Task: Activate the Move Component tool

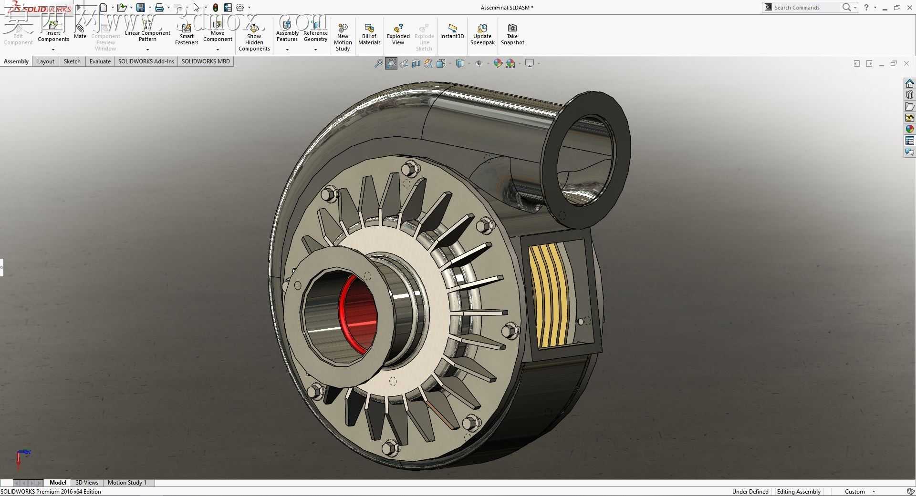Action: click(218, 31)
